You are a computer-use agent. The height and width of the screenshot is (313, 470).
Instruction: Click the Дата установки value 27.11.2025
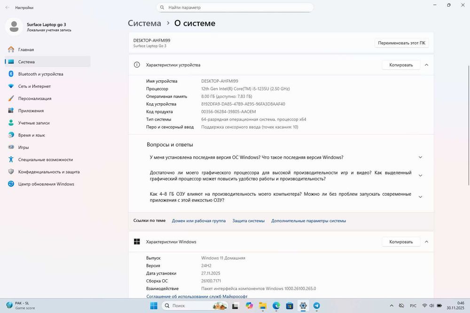click(x=211, y=273)
